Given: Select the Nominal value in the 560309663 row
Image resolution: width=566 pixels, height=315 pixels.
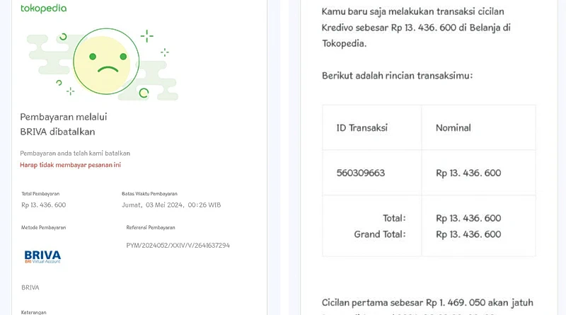Looking at the screenshot, I should [x=468, y=173].
